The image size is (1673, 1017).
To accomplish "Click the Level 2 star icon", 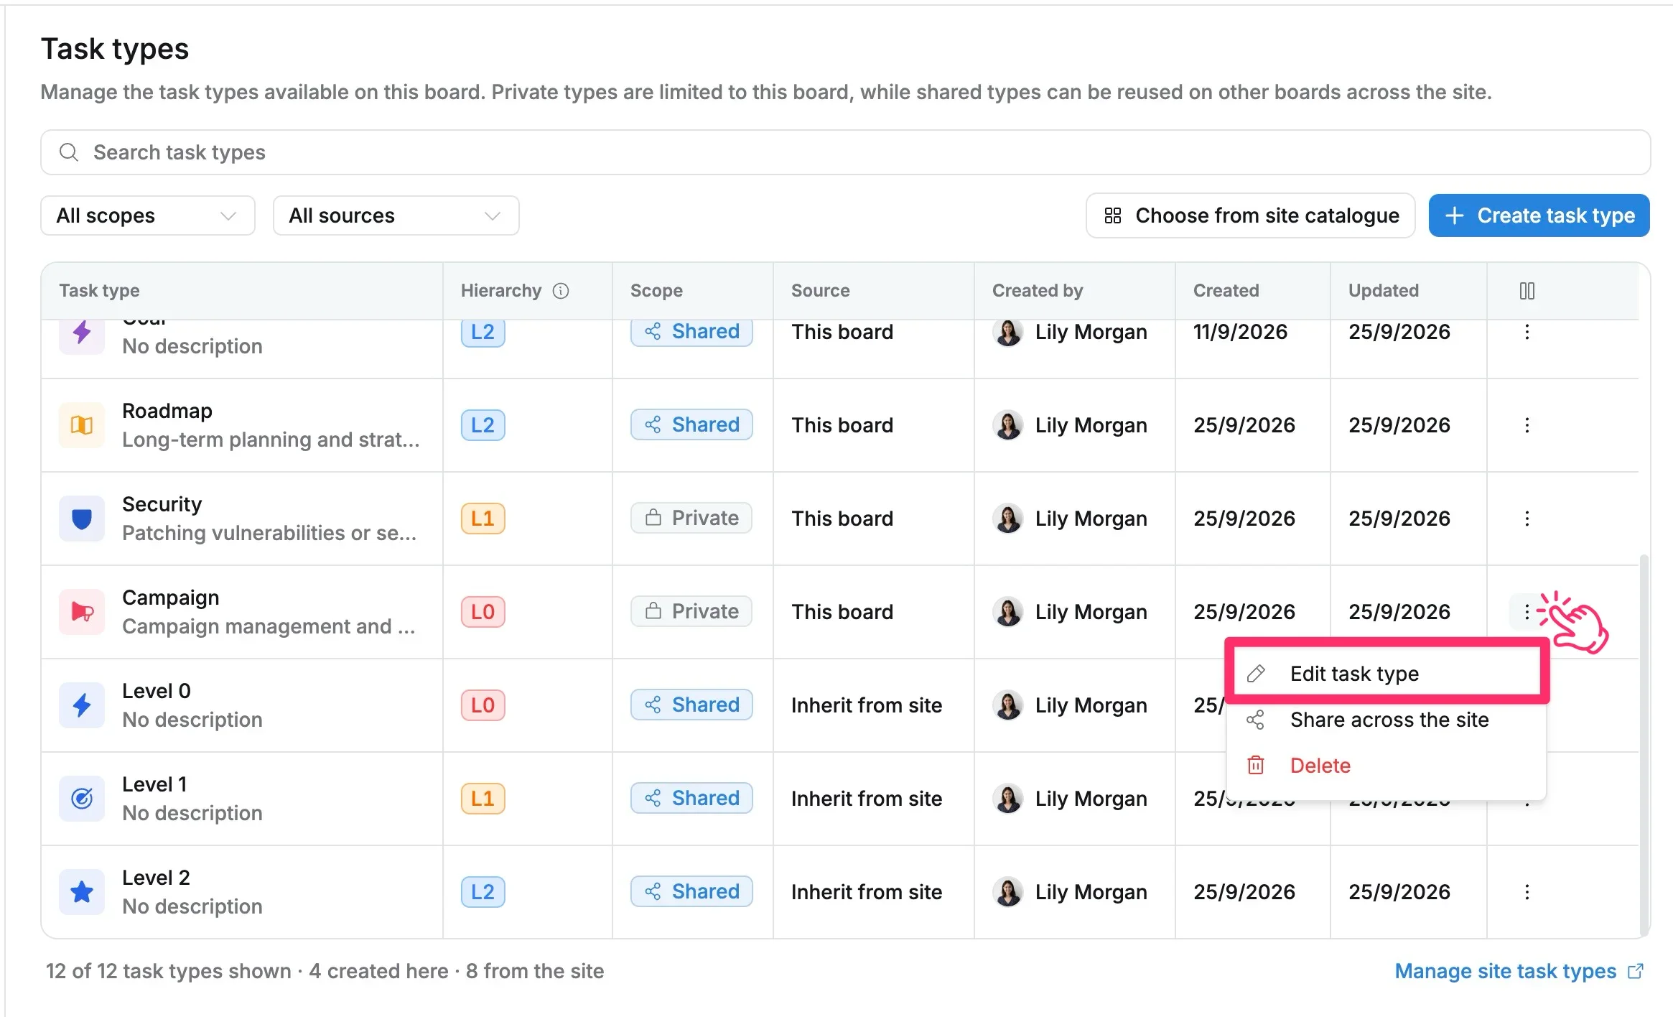I will 82,892.
